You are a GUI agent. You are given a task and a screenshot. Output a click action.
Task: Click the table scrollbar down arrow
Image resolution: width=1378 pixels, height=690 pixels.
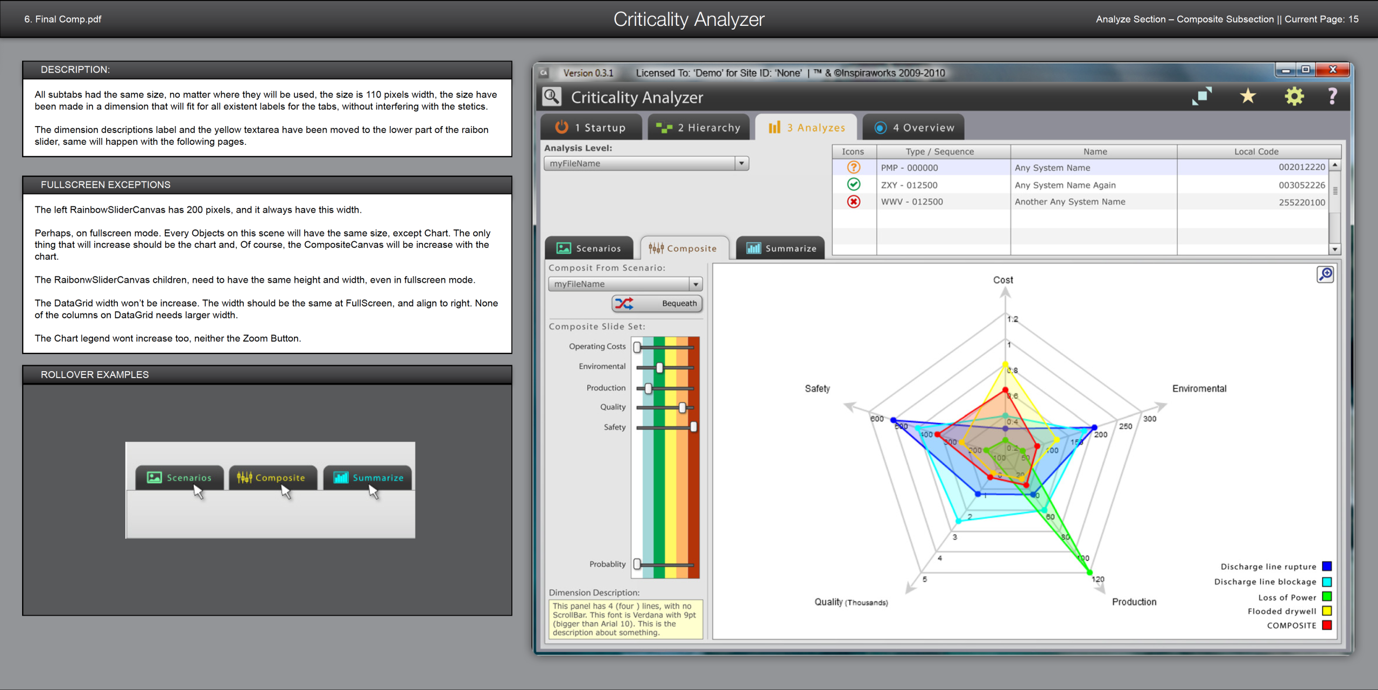pyautogui.click(x=1335, y=249)
